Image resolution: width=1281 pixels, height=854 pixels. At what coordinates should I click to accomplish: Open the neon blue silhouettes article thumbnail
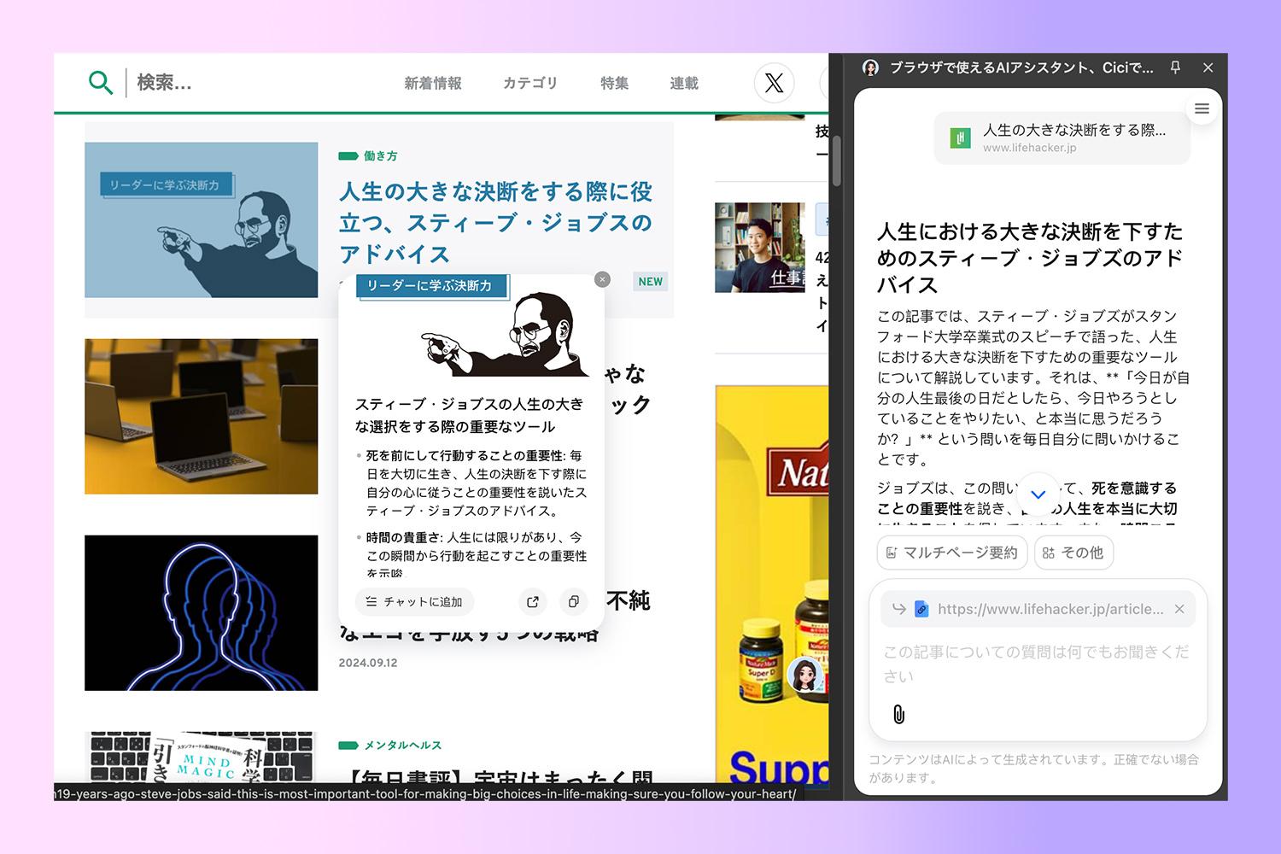click(201, 612)
